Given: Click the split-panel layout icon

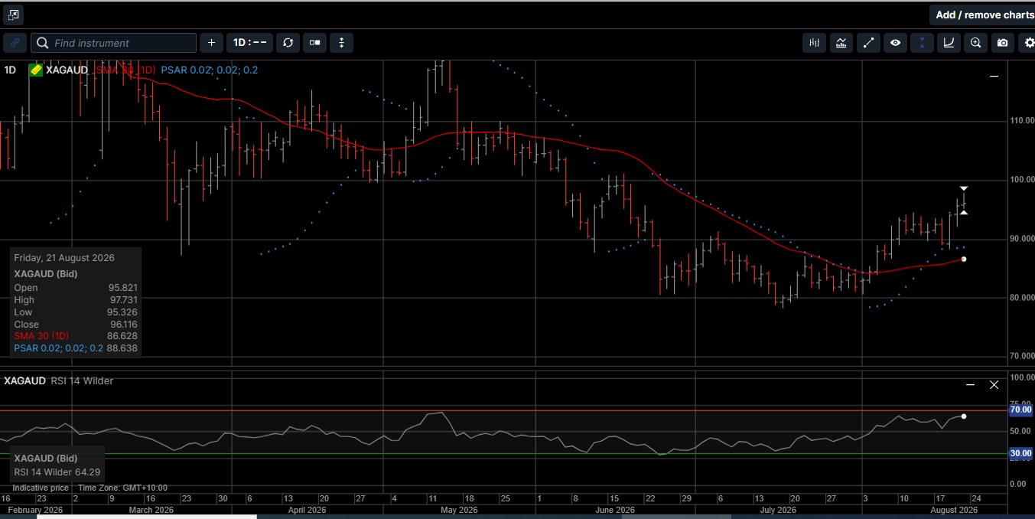Looking at the screenshot, I should point(314,43).
